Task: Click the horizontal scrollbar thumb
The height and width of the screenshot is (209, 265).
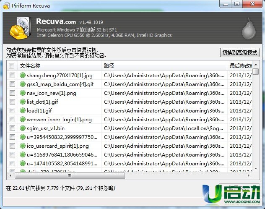Action: 70,176
